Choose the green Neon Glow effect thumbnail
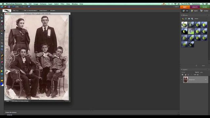This screenshot has width=210, height=118. coord(191,31)
